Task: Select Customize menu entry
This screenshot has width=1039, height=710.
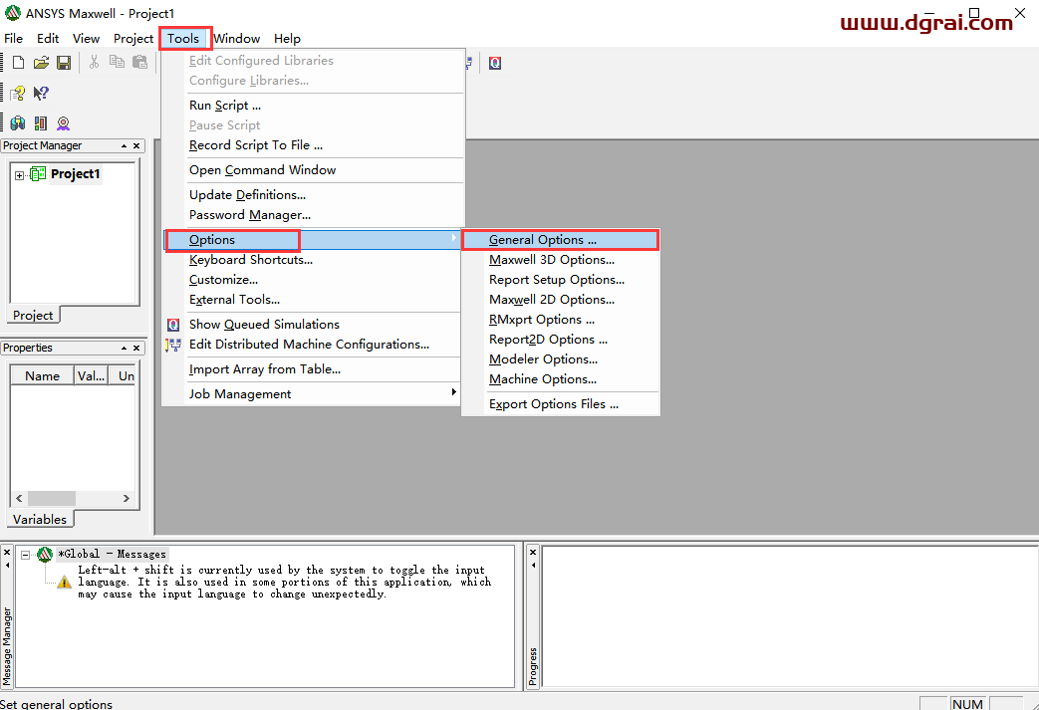Action: [312, 280]
